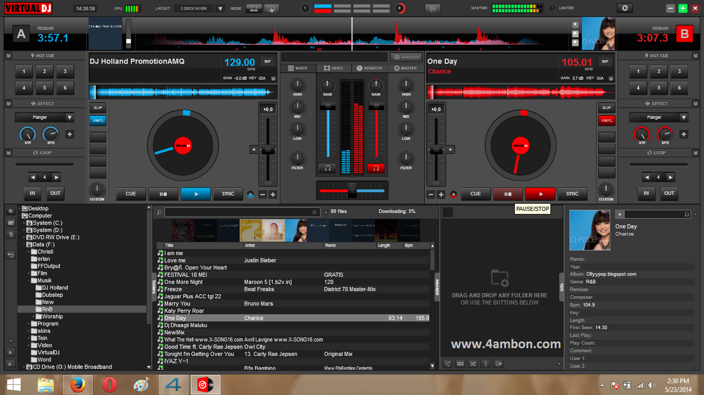Switch to the SCRATCH tab
This screenshot has width=704, height=395.
[x=369, y=68]
